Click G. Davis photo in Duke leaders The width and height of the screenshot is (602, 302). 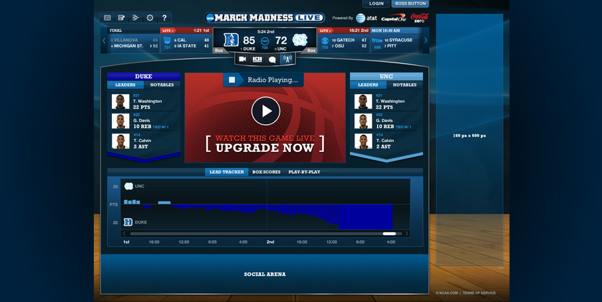pyautogui.click(x=120, y=121)
